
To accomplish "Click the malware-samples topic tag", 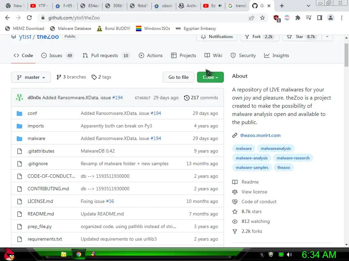I will pos(252,168).
